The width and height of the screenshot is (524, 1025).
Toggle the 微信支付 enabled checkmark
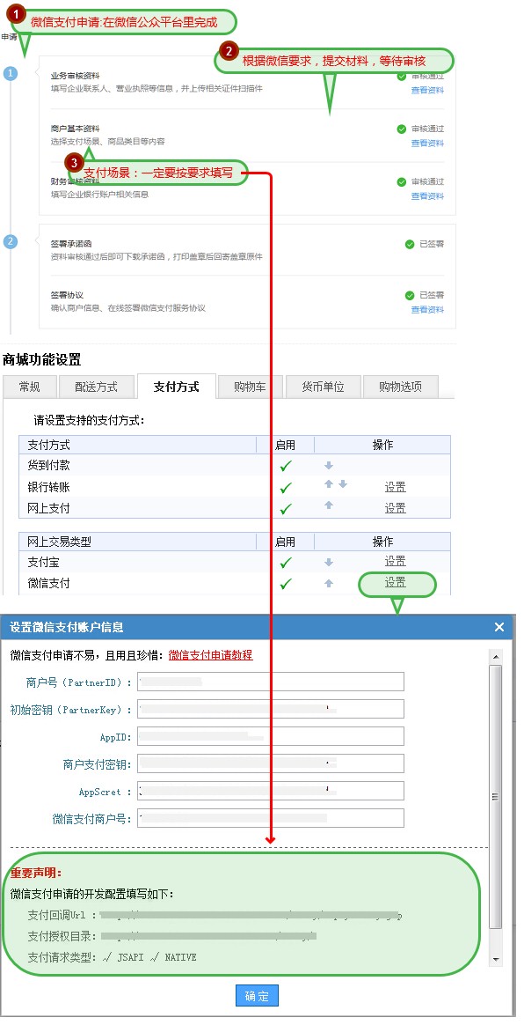(285, 584)
